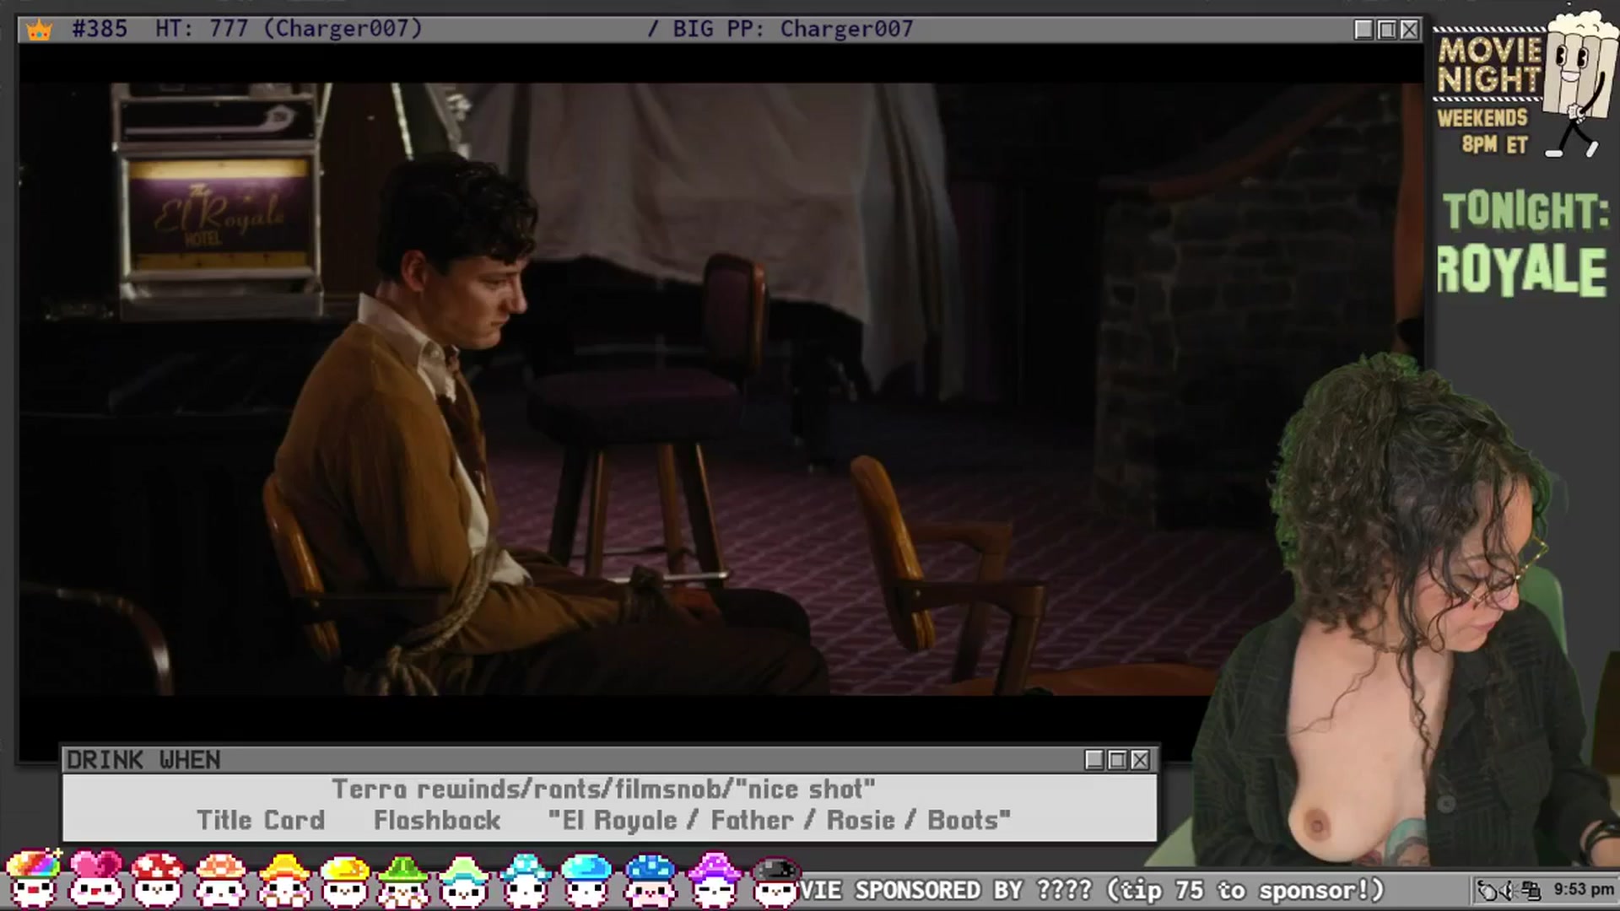The height and width of the screenshot is (911, 1620).
Task: Open the mouse tray icon
Action: 1488,890
